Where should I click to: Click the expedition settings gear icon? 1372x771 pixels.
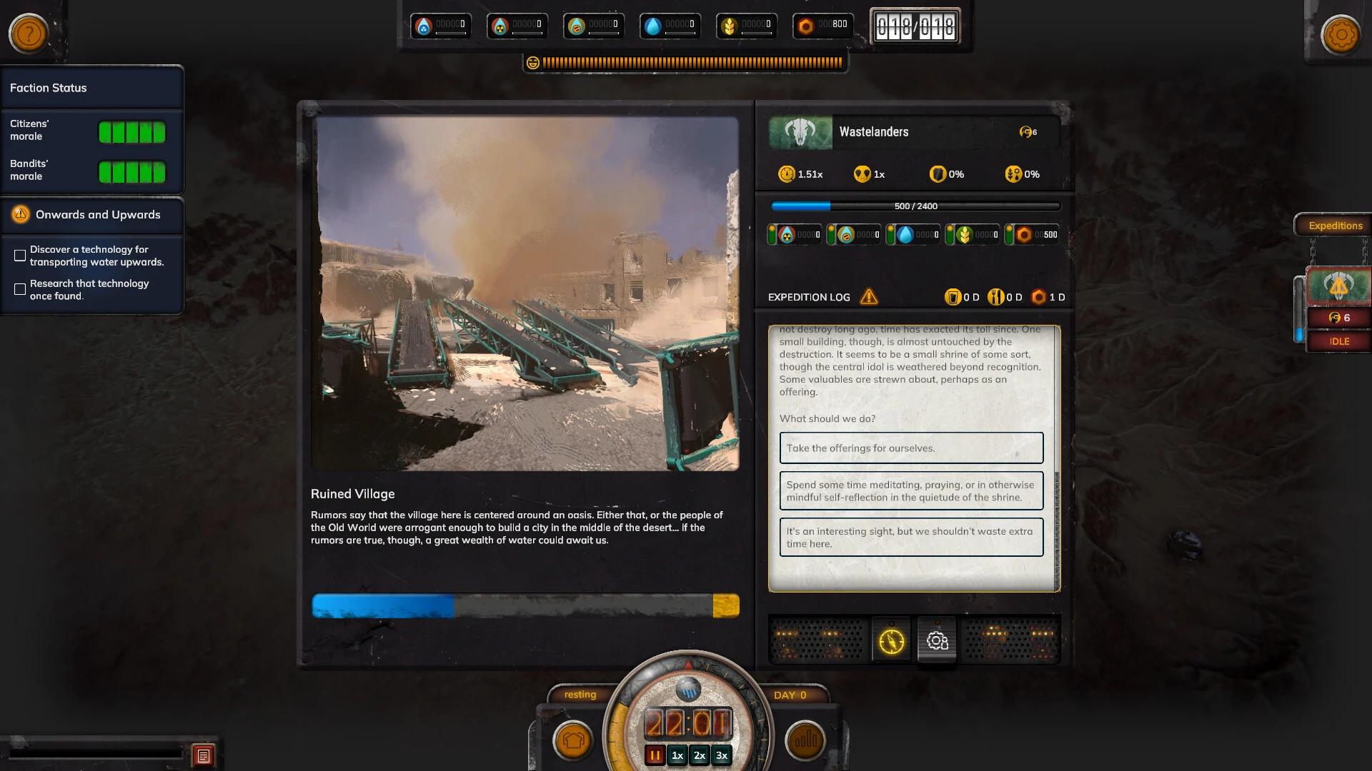(x=937, y=640)
